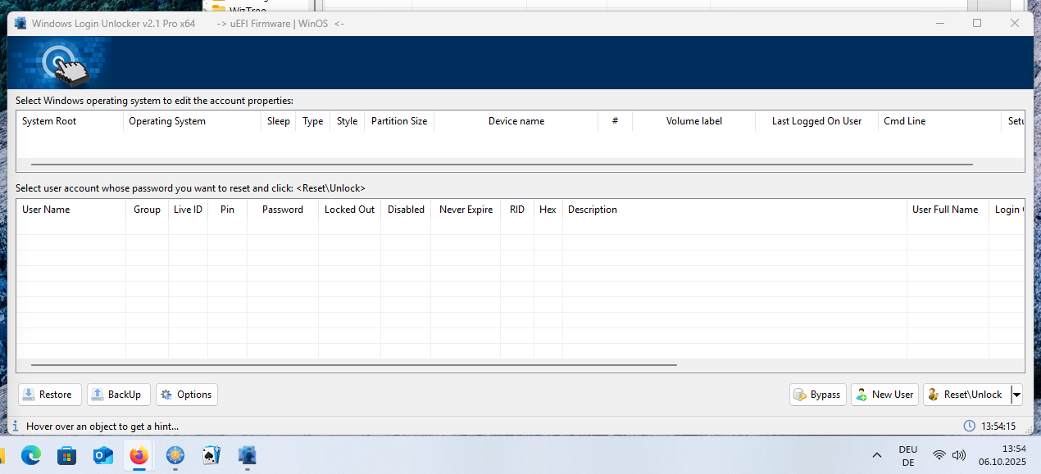Image resolution: width=1041 pixels, height=474 pixels.
Task: Click the Login Unlocker taskbar icon
Action: click(x=248, y=455)
